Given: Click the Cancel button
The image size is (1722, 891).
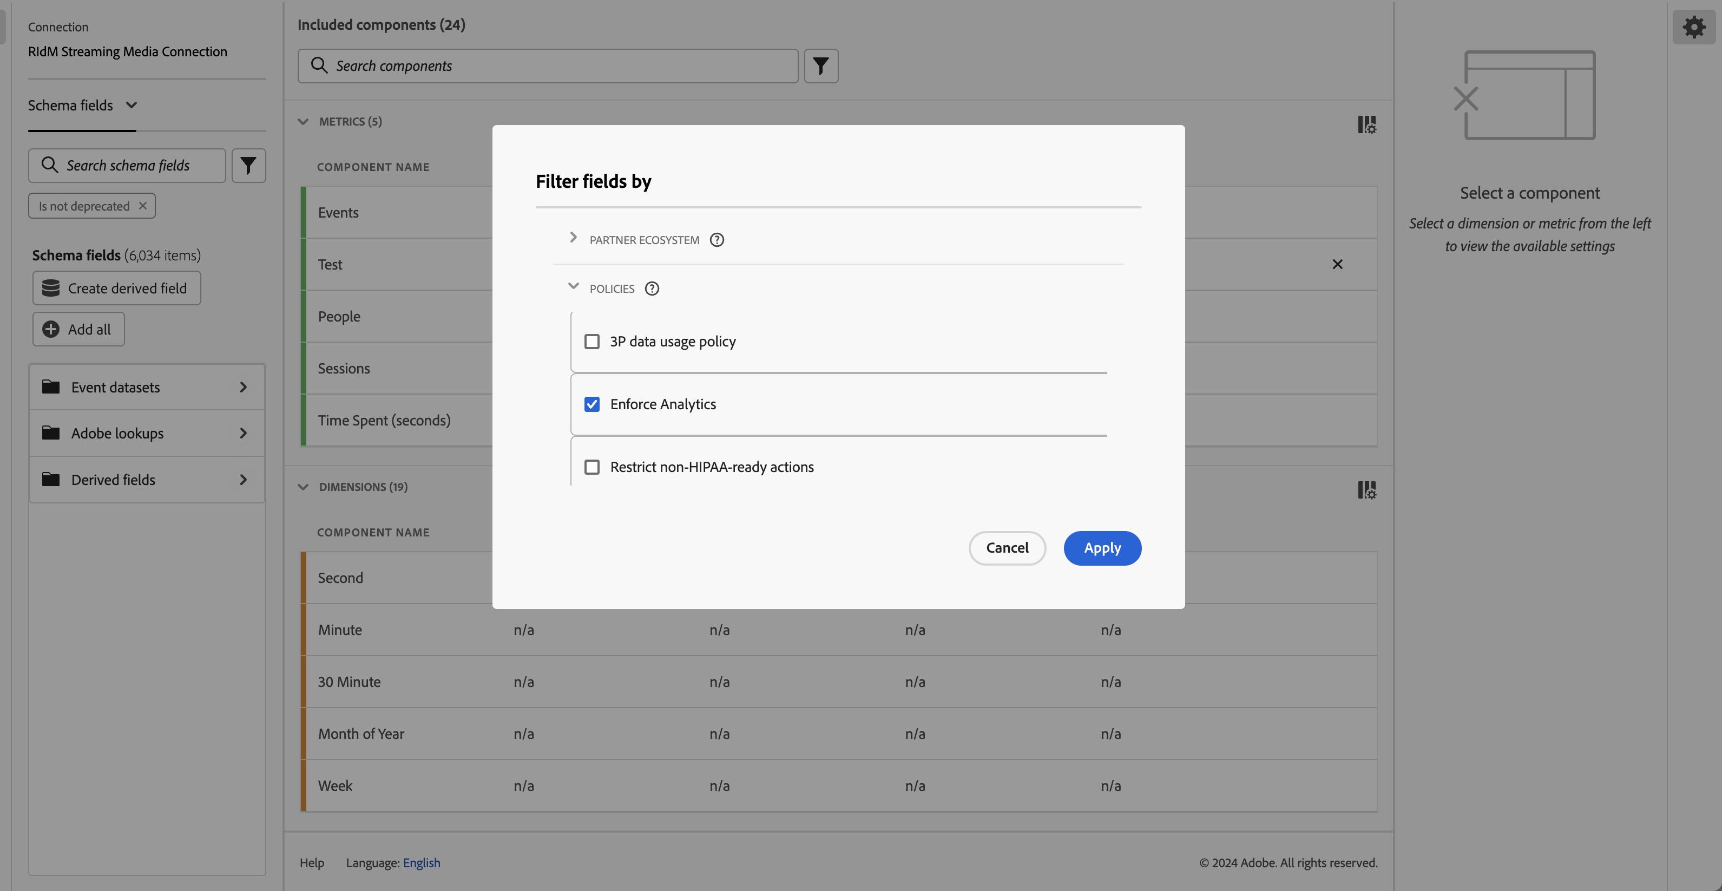Looking at the screenshot, I should 1007,548.
